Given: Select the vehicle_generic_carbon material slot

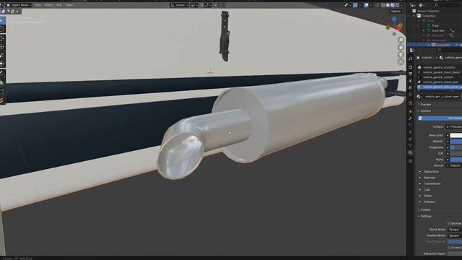Looking at the screenshot, I should [439, 77].
